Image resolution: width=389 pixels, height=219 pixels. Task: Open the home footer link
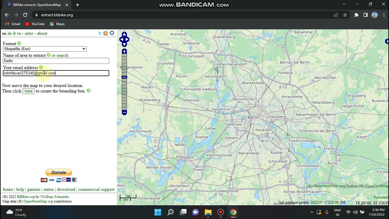pos(8,189)
